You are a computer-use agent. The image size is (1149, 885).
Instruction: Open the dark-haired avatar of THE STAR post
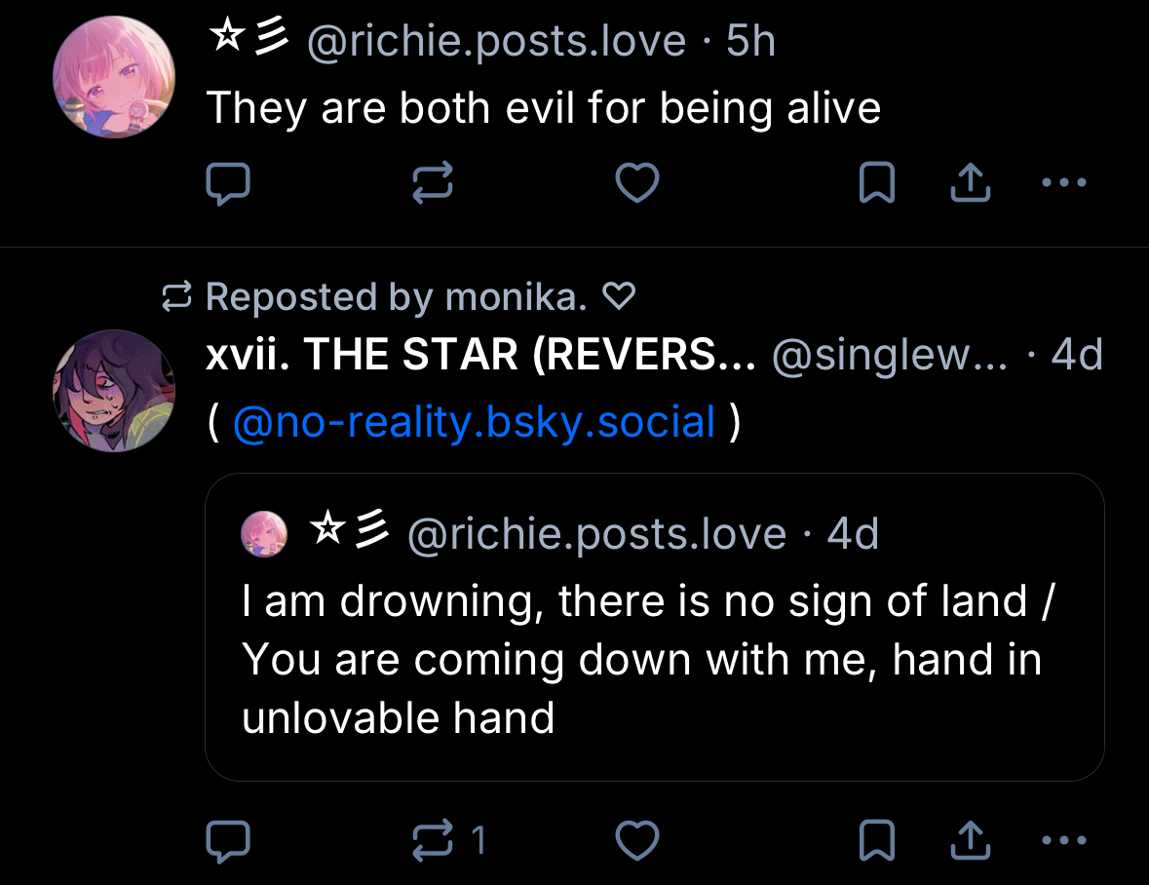pos(114,391)
